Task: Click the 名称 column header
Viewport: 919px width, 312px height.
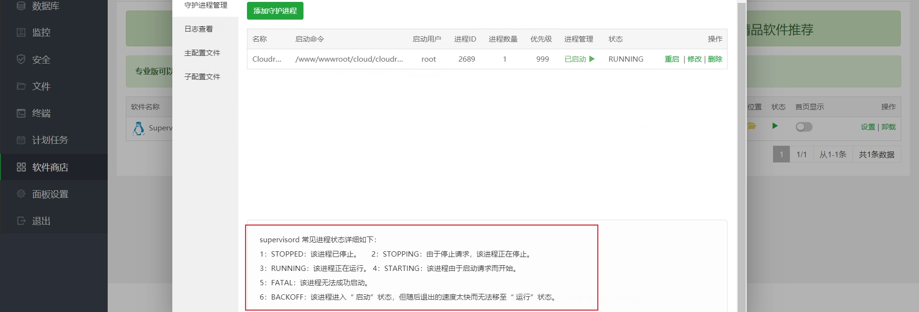Action: [x=259, y=39]
